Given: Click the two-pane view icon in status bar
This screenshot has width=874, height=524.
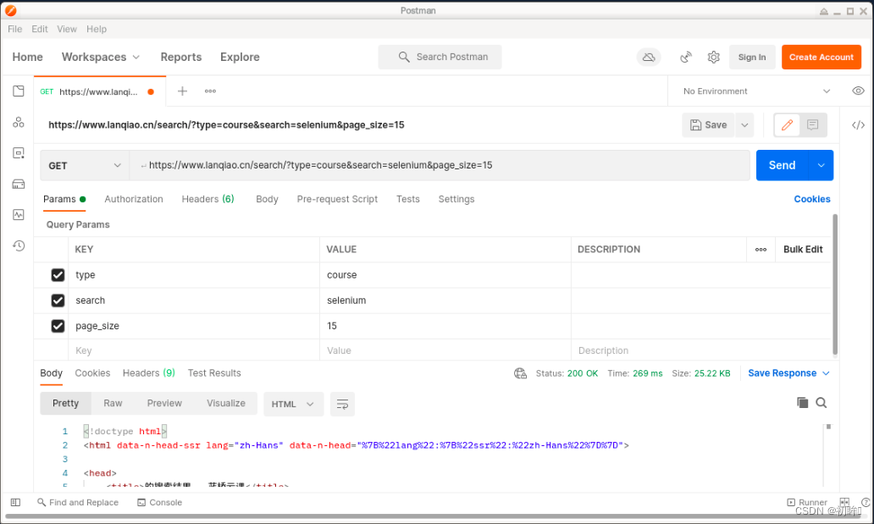Looking at the screenshot, I should pyautogui.click(x=844, y=502).
